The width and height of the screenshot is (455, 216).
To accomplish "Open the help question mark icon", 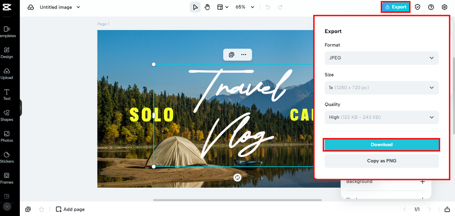I will point(431,7).
